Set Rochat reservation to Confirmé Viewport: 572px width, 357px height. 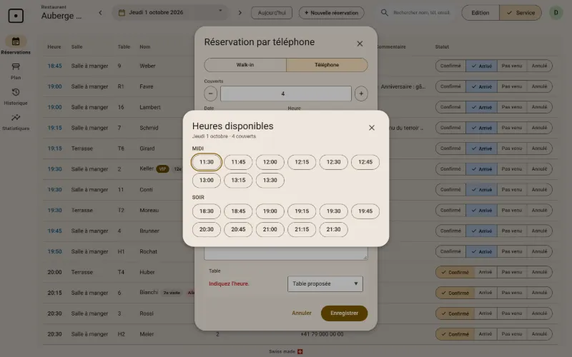(450, 251)
